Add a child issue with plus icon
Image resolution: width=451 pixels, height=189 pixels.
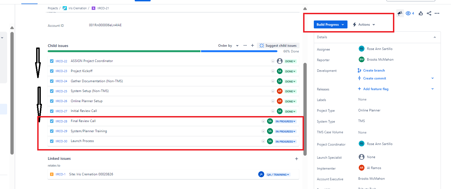point(252,46)
